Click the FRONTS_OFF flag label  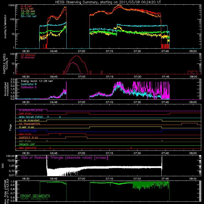[x=27, y=145]
